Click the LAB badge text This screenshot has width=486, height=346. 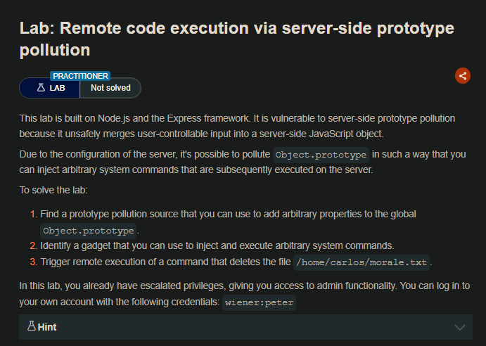pyautogui.click(x=57, y=88)
